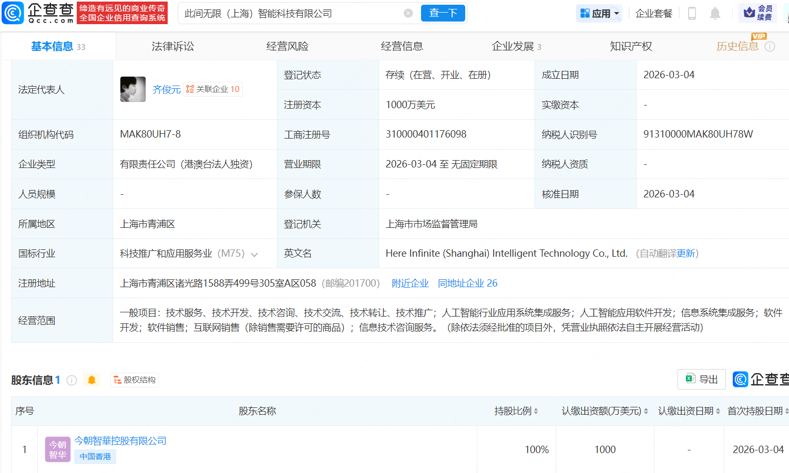
Task: Expand the 国标行业 industry chevron
Action: pos(254,254)
